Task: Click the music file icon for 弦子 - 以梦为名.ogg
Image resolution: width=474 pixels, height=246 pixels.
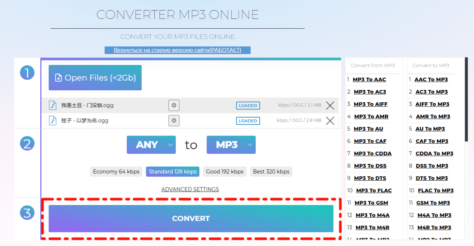Action: tap(53, 121)
